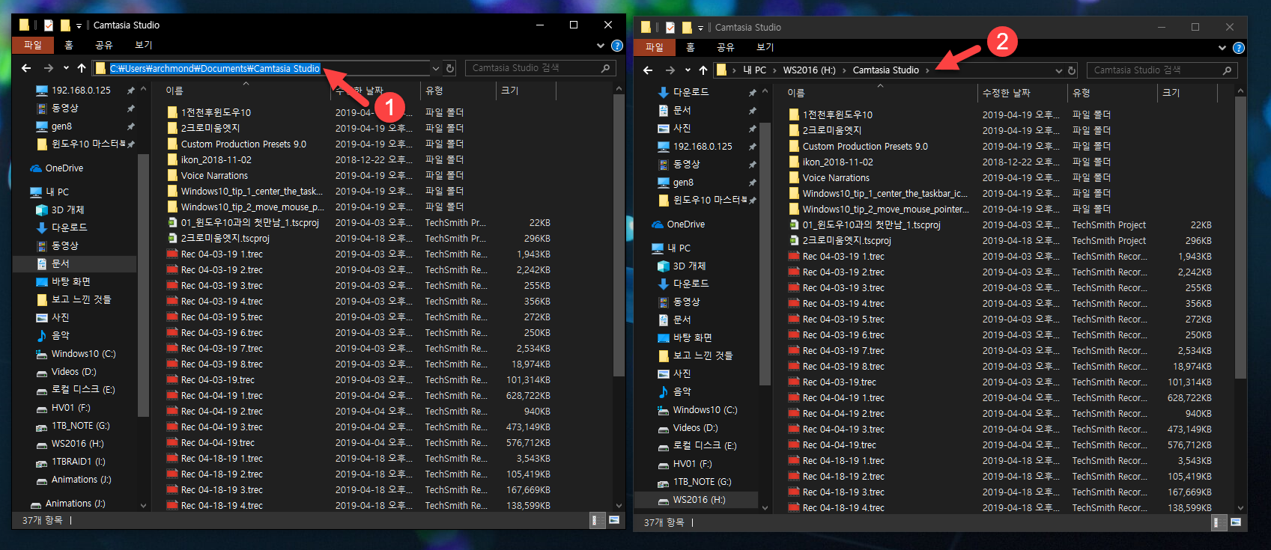Viewport: 1271px width, 550px height.
Task: Click Camtasia Studio search box in left window
Action: [540, 68]
